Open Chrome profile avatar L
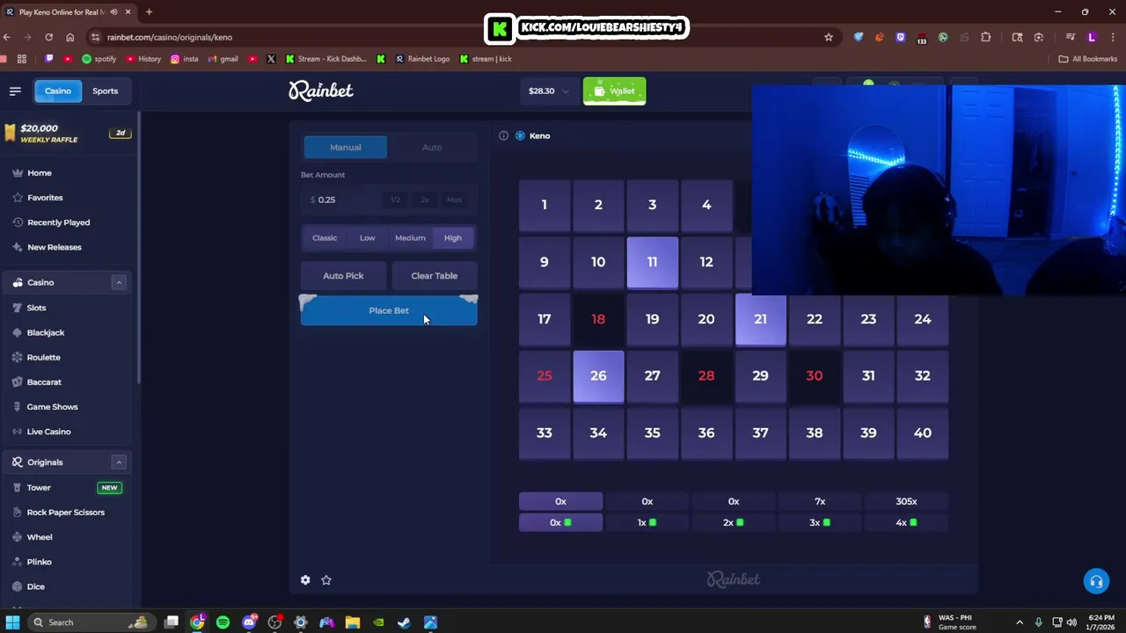The width and height of the screenshot is (1126, 633). (1092, 37)
